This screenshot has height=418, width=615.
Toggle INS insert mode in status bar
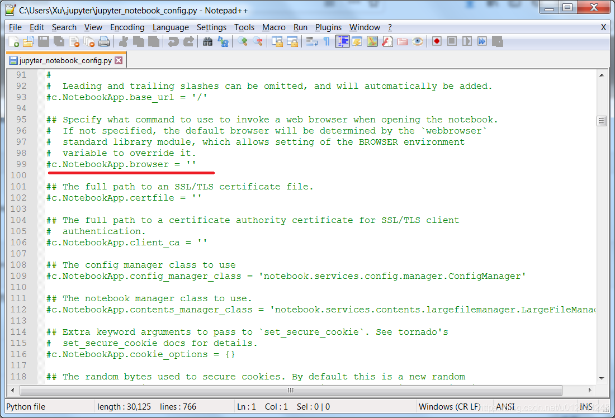(586, 407)
